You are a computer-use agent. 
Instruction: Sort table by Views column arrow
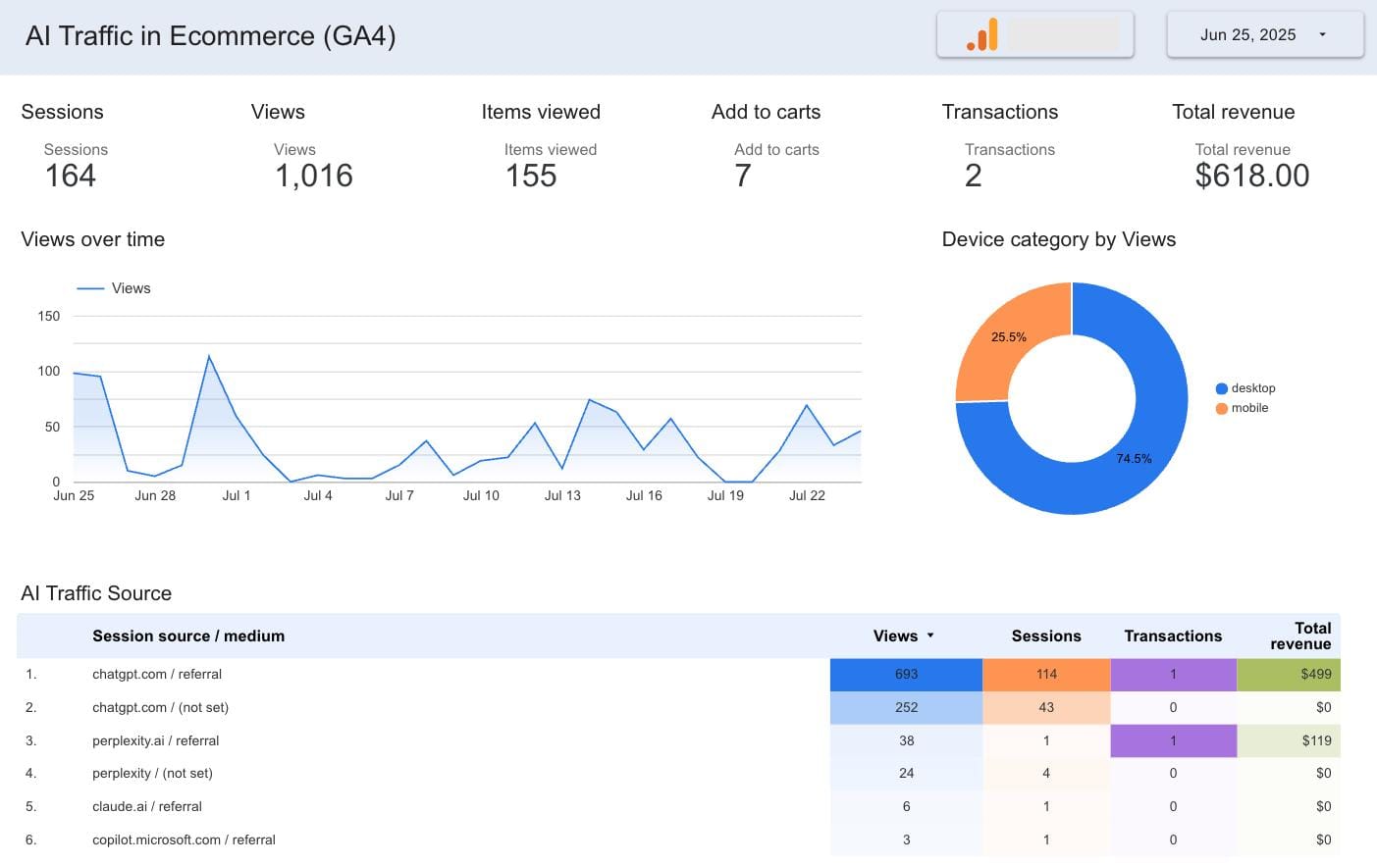coord(930,636)
